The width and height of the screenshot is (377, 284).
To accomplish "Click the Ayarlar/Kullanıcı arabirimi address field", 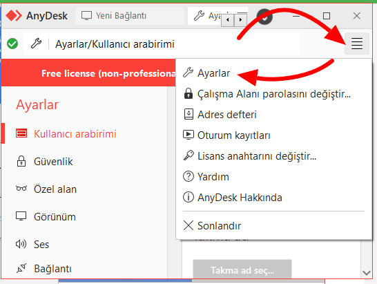I will click(162, 44).
